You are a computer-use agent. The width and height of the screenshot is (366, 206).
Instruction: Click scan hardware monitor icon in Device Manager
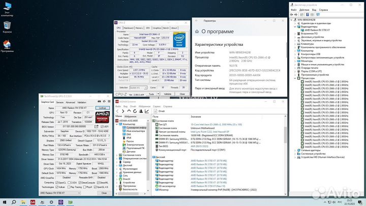point(318,14)
